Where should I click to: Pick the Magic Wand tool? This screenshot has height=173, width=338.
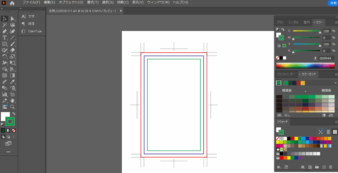5,25
